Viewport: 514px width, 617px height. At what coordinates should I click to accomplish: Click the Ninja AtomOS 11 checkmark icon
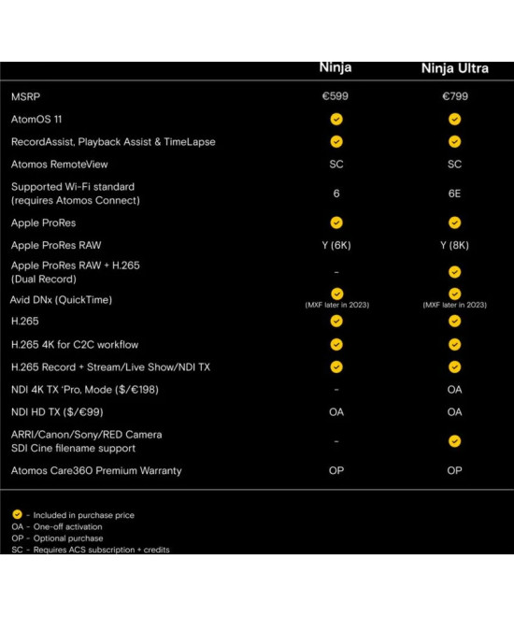pos(336,120)
